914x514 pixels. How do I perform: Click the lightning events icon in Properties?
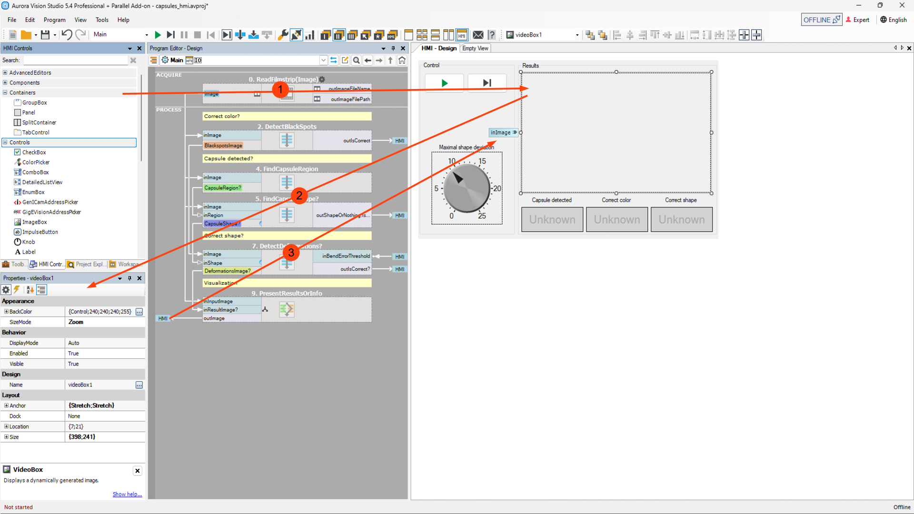(17, 290)
